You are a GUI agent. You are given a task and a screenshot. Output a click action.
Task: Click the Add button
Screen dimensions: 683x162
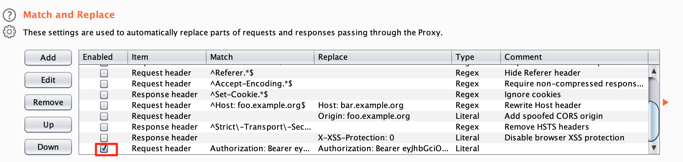point(48,58)
